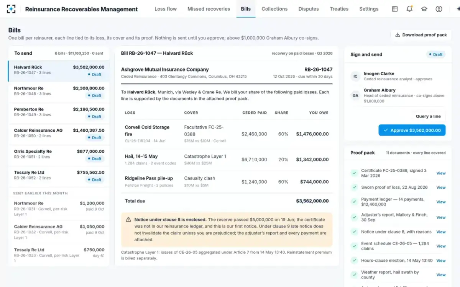Image resolution: width=460 pixels, height=287 pixels.
Task: Click the IC avatar for Imogen Clarke
Action: [355, 76]
